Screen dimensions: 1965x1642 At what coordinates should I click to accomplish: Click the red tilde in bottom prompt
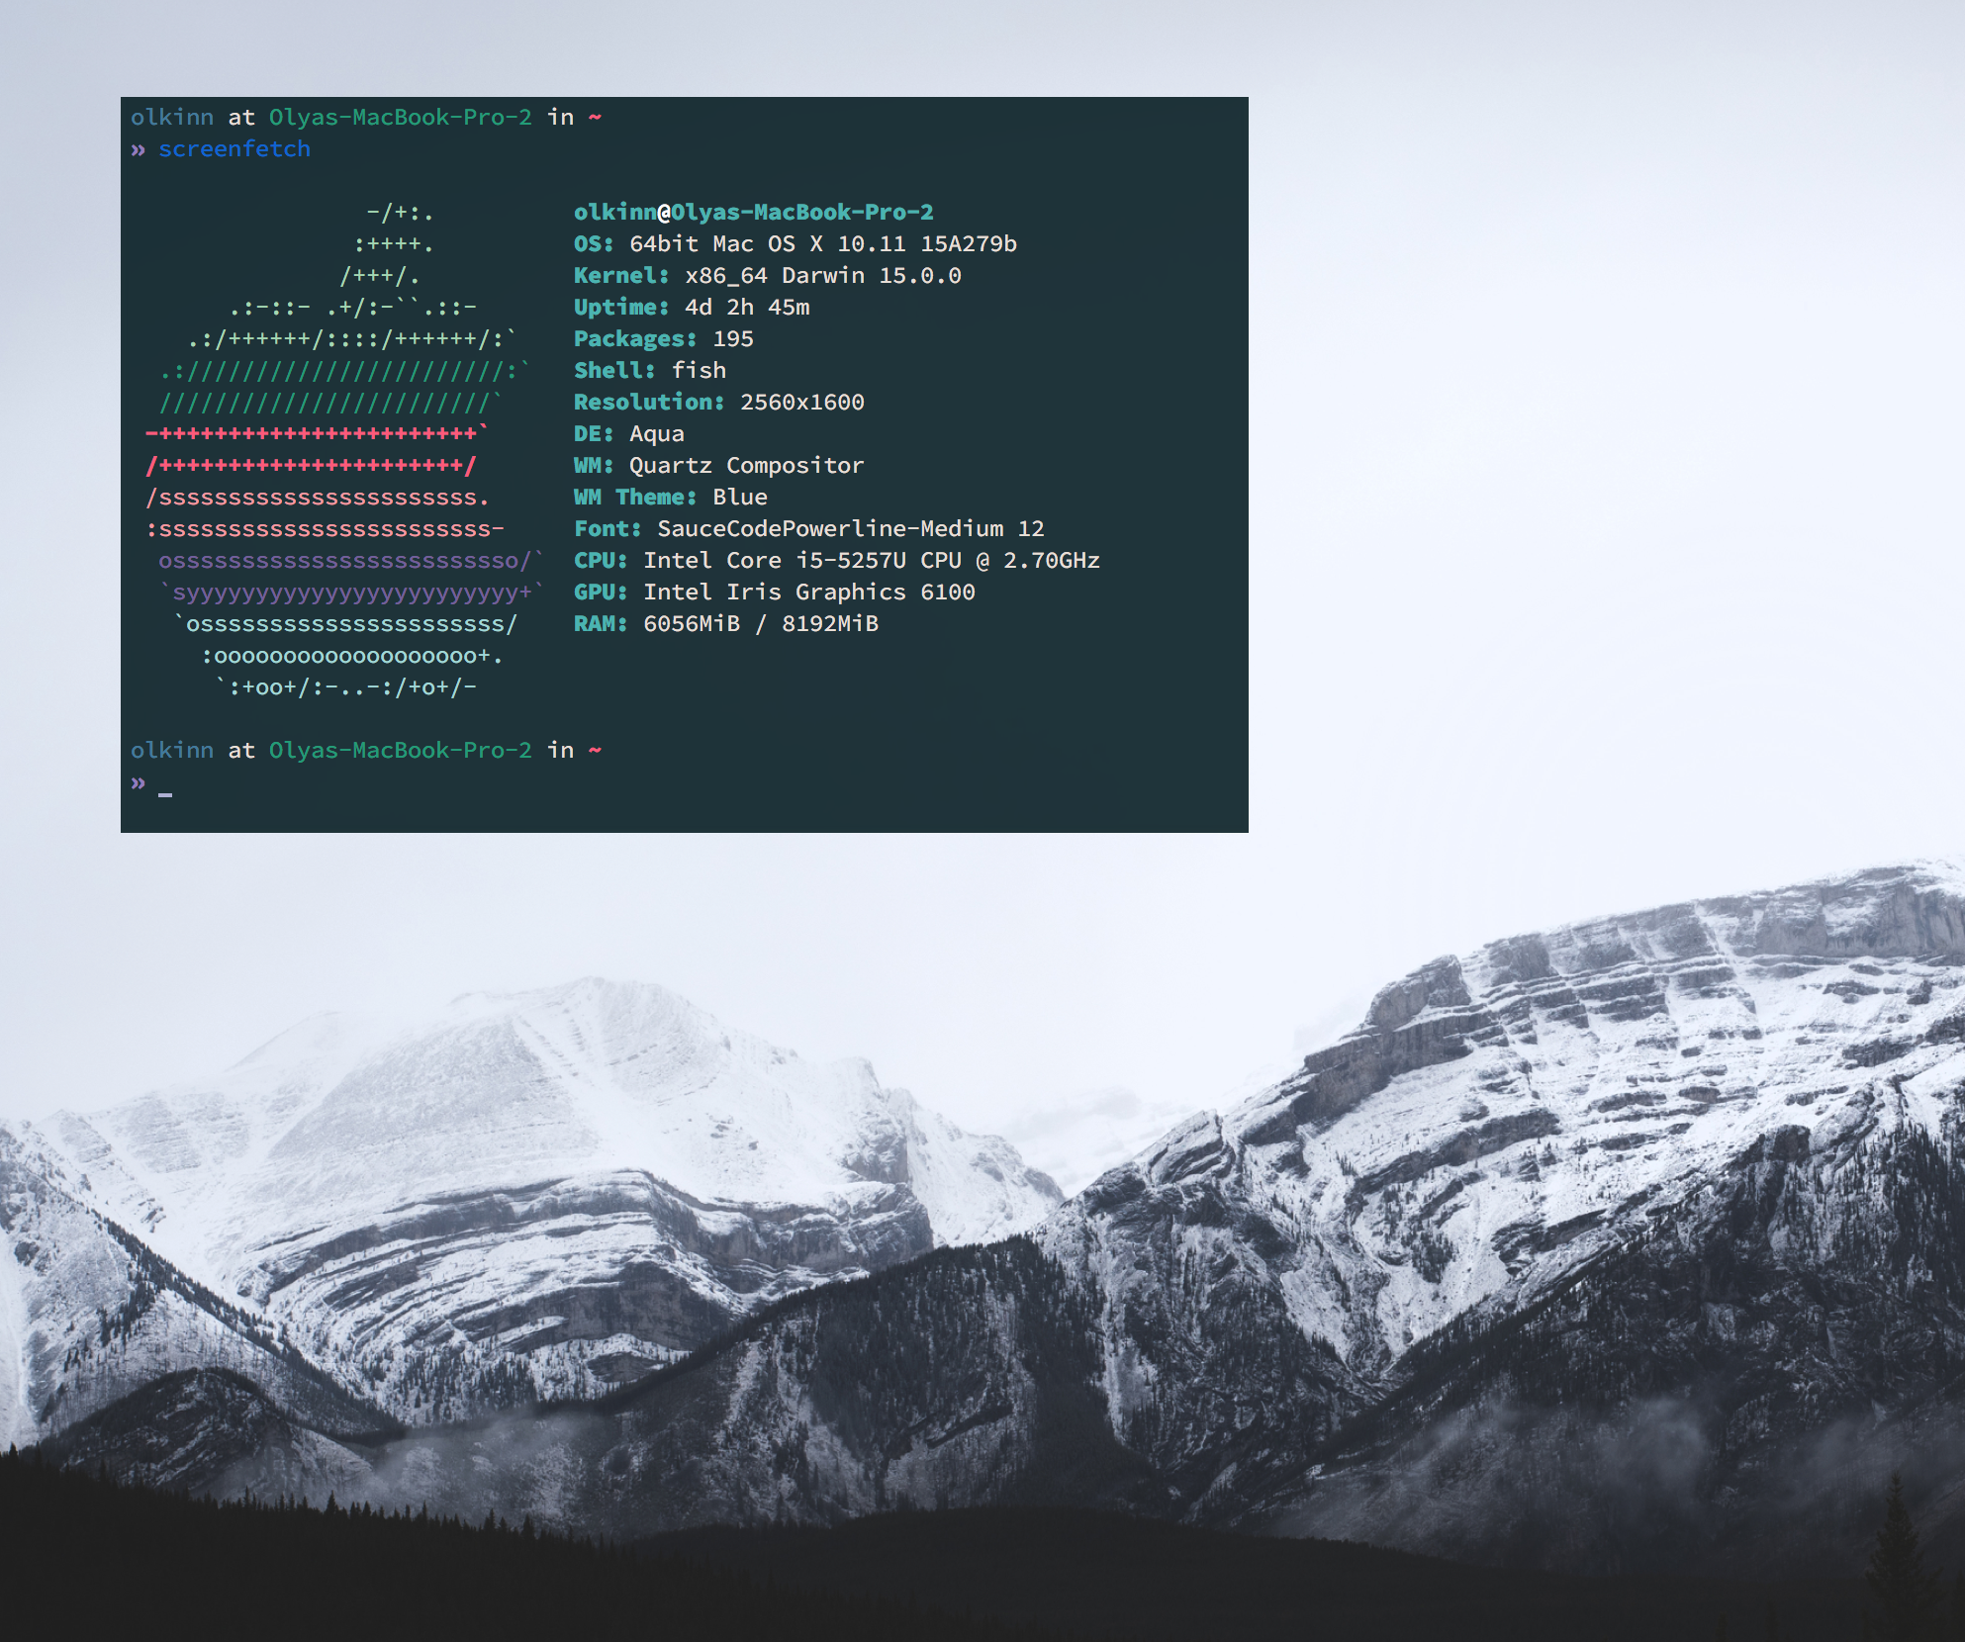point(595,751)
